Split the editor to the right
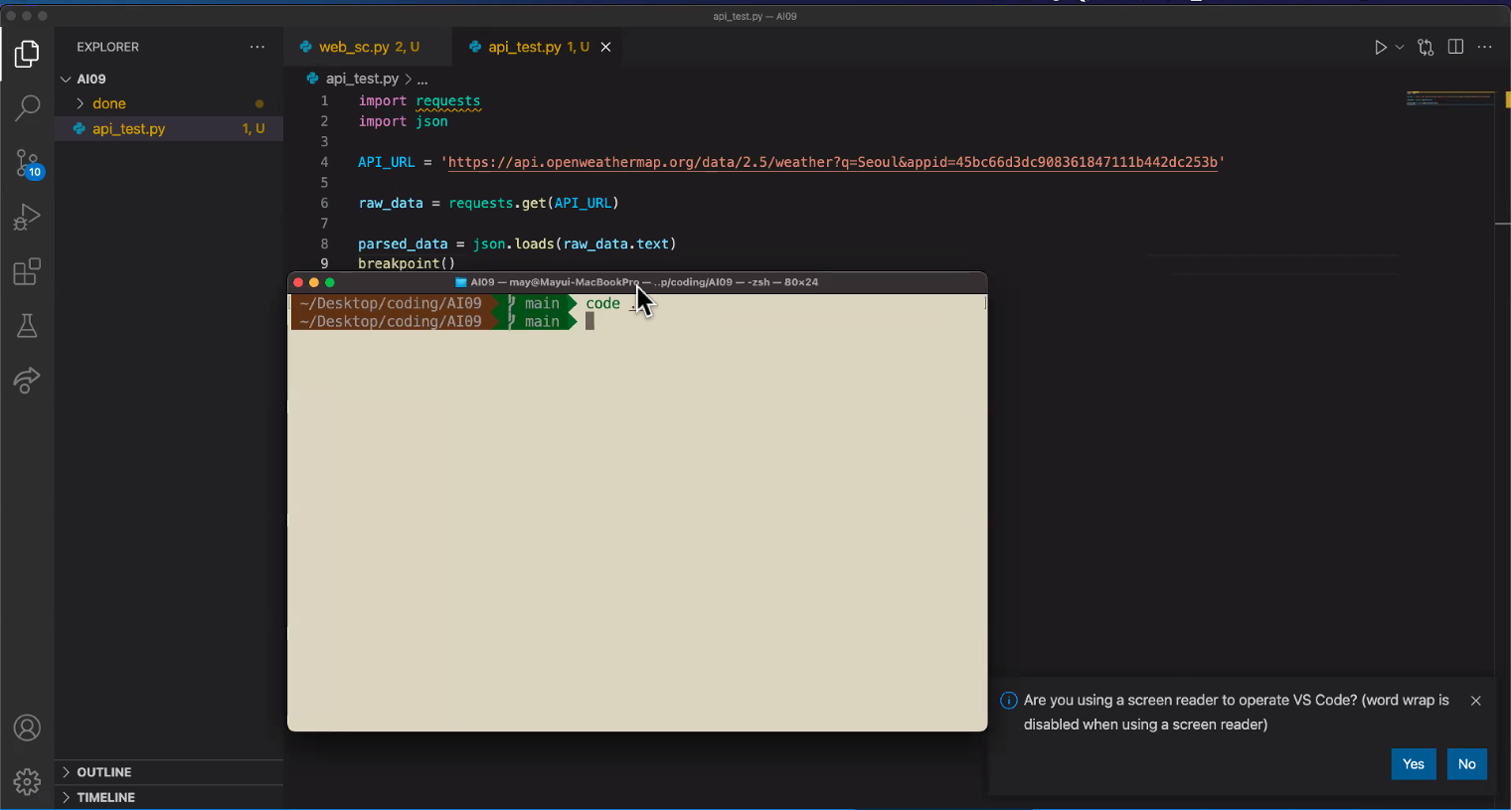The image size is (1511, 810). point(1455,48)
